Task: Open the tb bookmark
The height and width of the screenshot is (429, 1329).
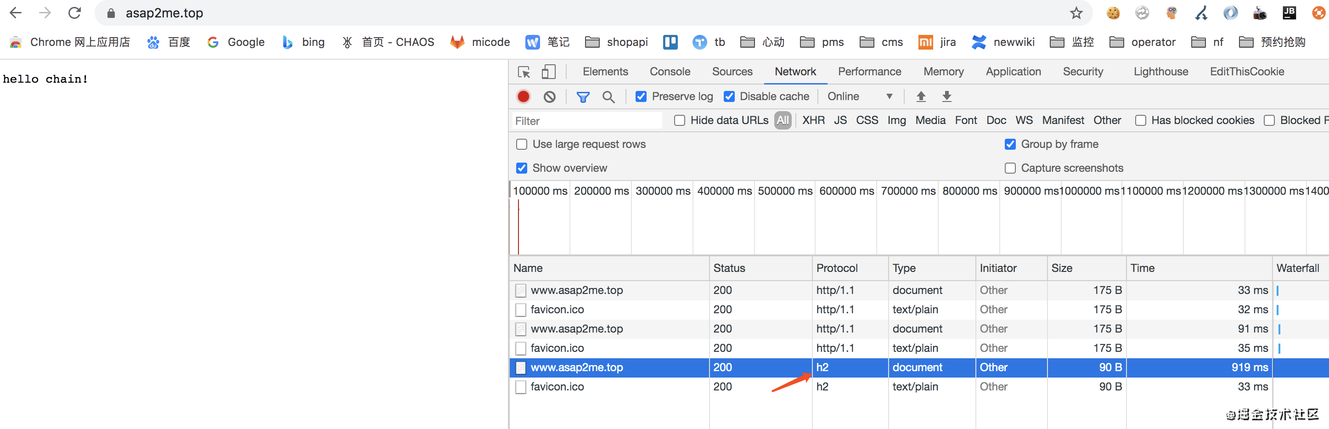Action: point(709,42)
